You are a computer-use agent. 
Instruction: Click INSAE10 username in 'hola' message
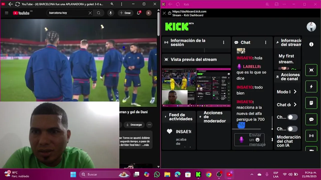point(244,58)
